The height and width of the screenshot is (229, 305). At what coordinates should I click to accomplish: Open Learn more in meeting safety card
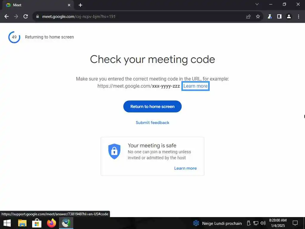tap(185, 168)
